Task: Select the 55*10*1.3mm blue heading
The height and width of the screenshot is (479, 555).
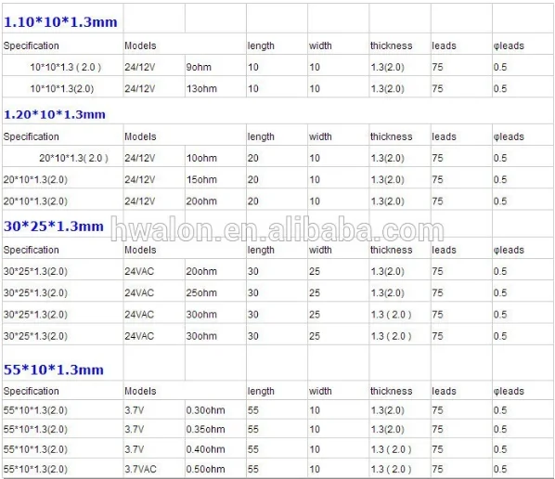Action: (54, 370)
